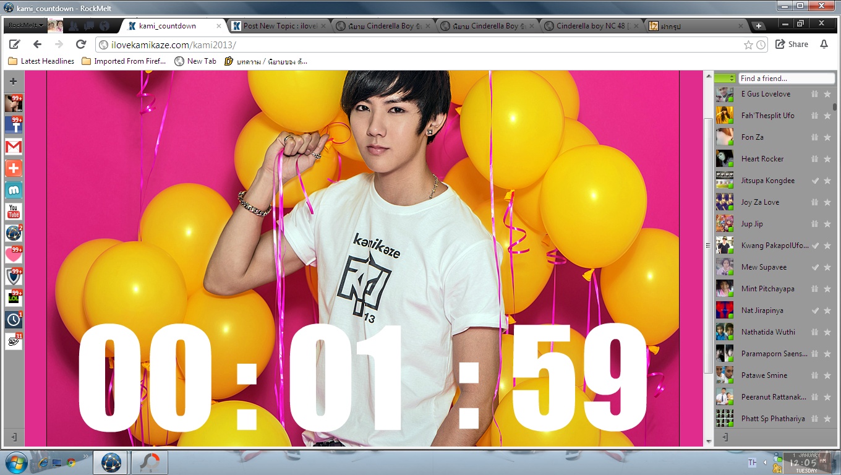Open the green chat status dropdown
This screenshot has width=841, height=475.
725,79
